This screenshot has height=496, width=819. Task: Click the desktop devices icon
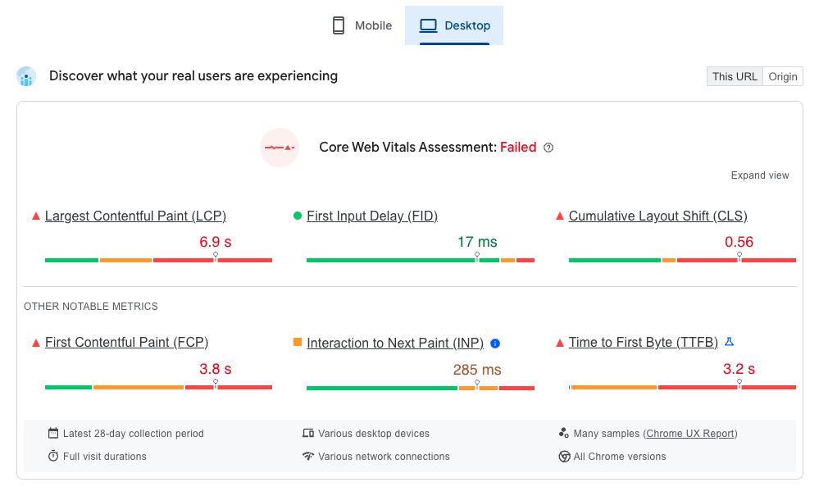(x=308, y=434)
